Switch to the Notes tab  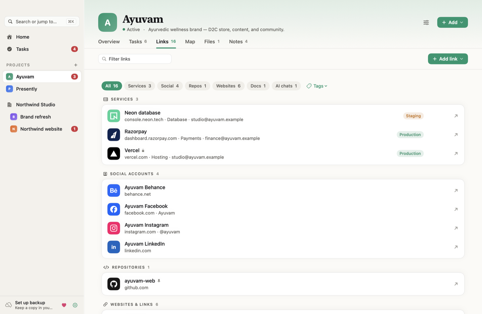238,42
